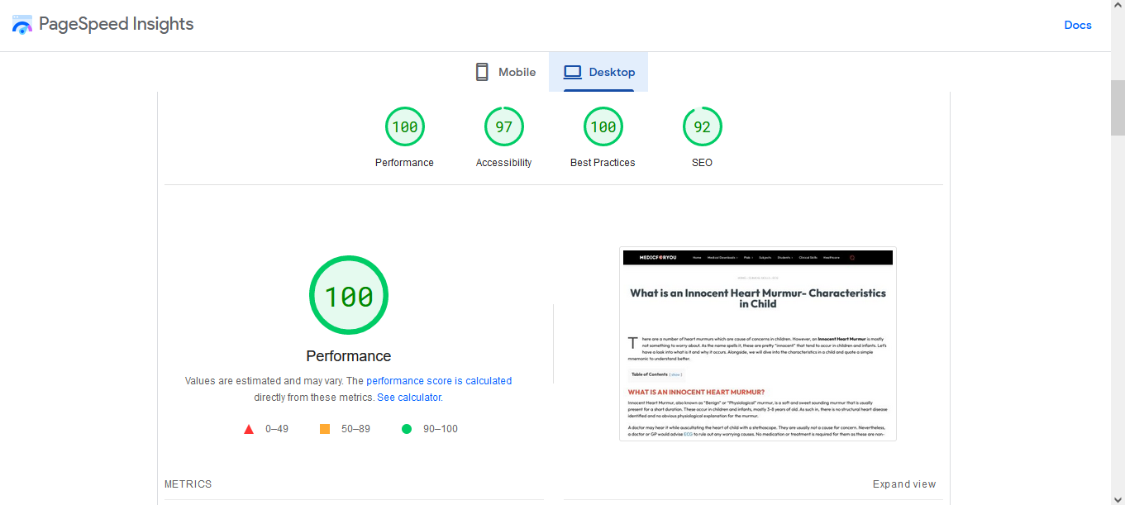1125x505 pixels.
Task: Click the mobile phone icon
Action: (482, 72)
